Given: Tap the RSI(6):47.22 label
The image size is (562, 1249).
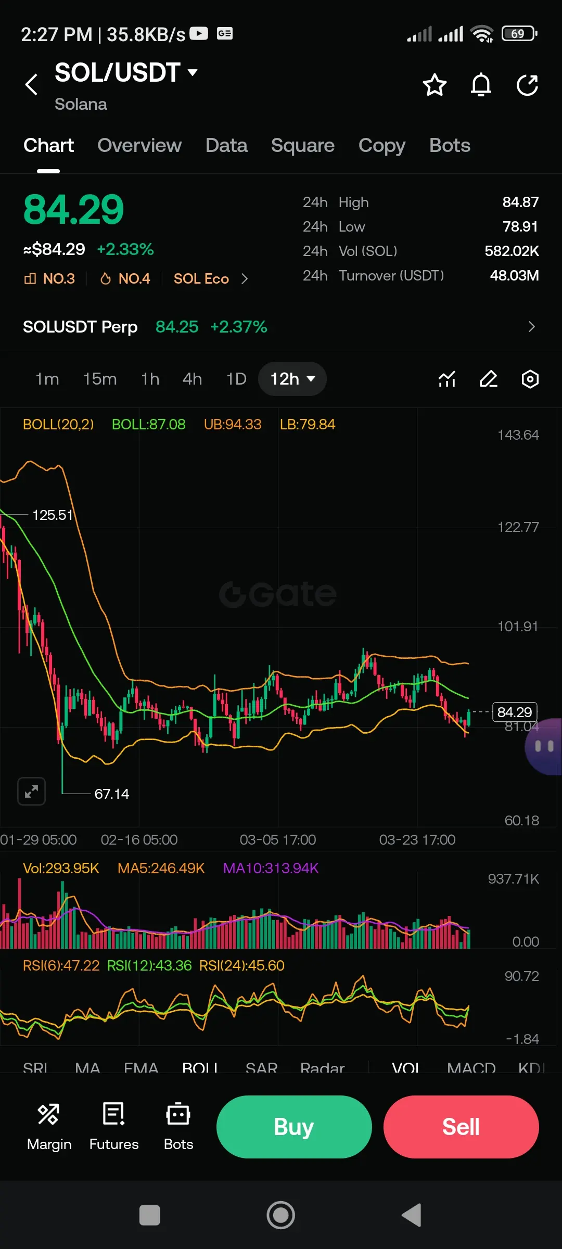Looking at the screenshot, I should (x=61, y=966).
